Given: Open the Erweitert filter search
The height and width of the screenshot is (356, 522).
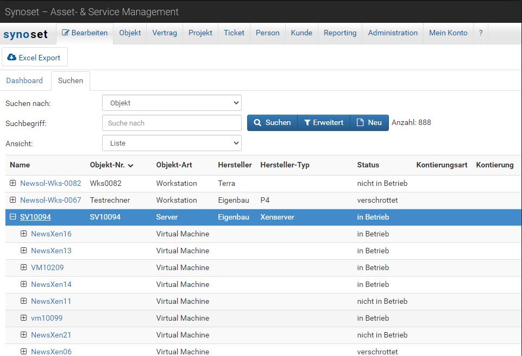Looking at the screenshot, I should [x=323, y=123].
